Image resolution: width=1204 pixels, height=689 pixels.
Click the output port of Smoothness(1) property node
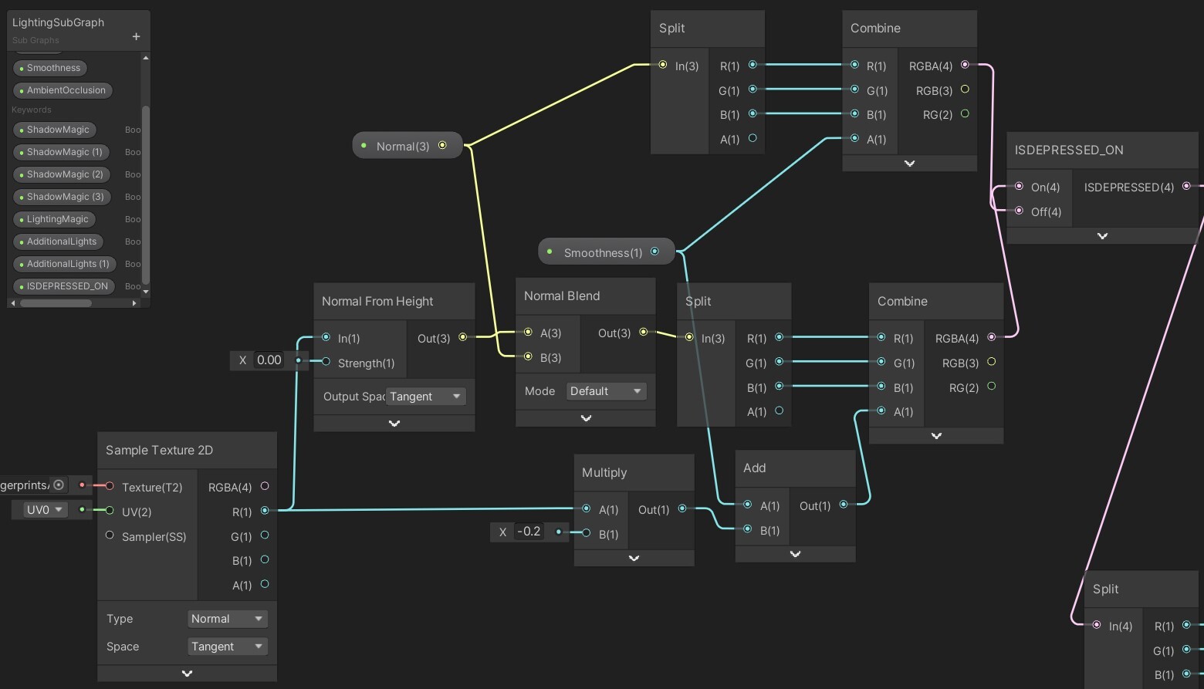pyautogui.click(x=654, y=252)
